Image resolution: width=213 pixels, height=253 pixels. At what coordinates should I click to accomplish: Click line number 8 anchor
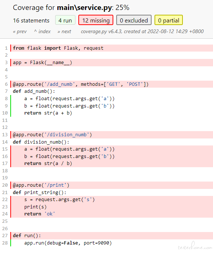(6, 98)
